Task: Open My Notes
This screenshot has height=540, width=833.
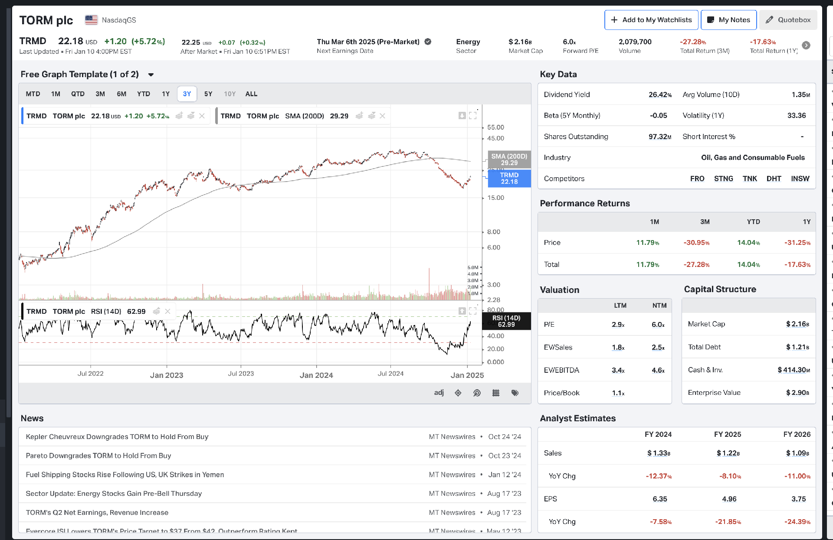Action: point(728,20)
